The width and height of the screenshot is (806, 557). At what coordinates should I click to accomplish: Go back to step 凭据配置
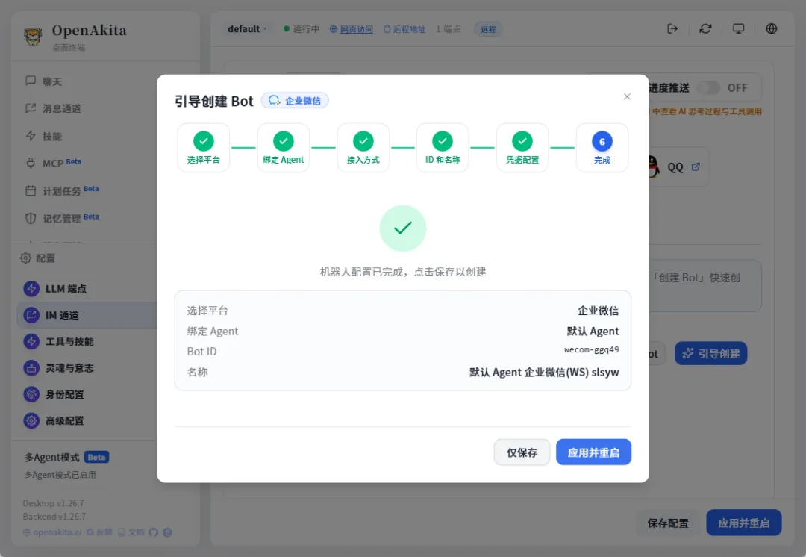(522, 148)
